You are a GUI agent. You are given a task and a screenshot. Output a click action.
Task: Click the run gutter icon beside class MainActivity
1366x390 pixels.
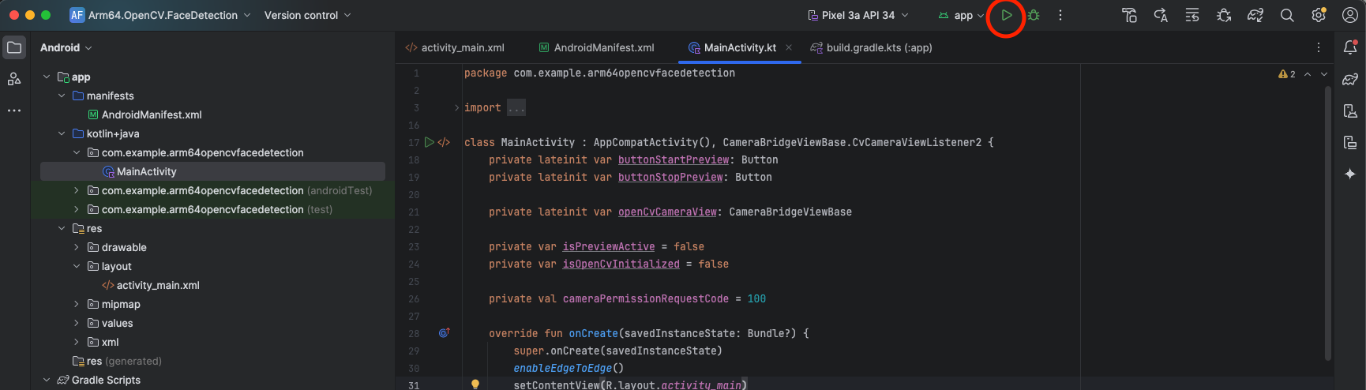click(x=429, y=143)
